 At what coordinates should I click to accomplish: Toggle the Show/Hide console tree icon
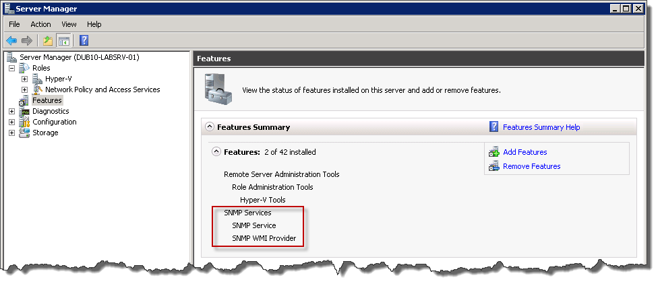pos(64,40)
